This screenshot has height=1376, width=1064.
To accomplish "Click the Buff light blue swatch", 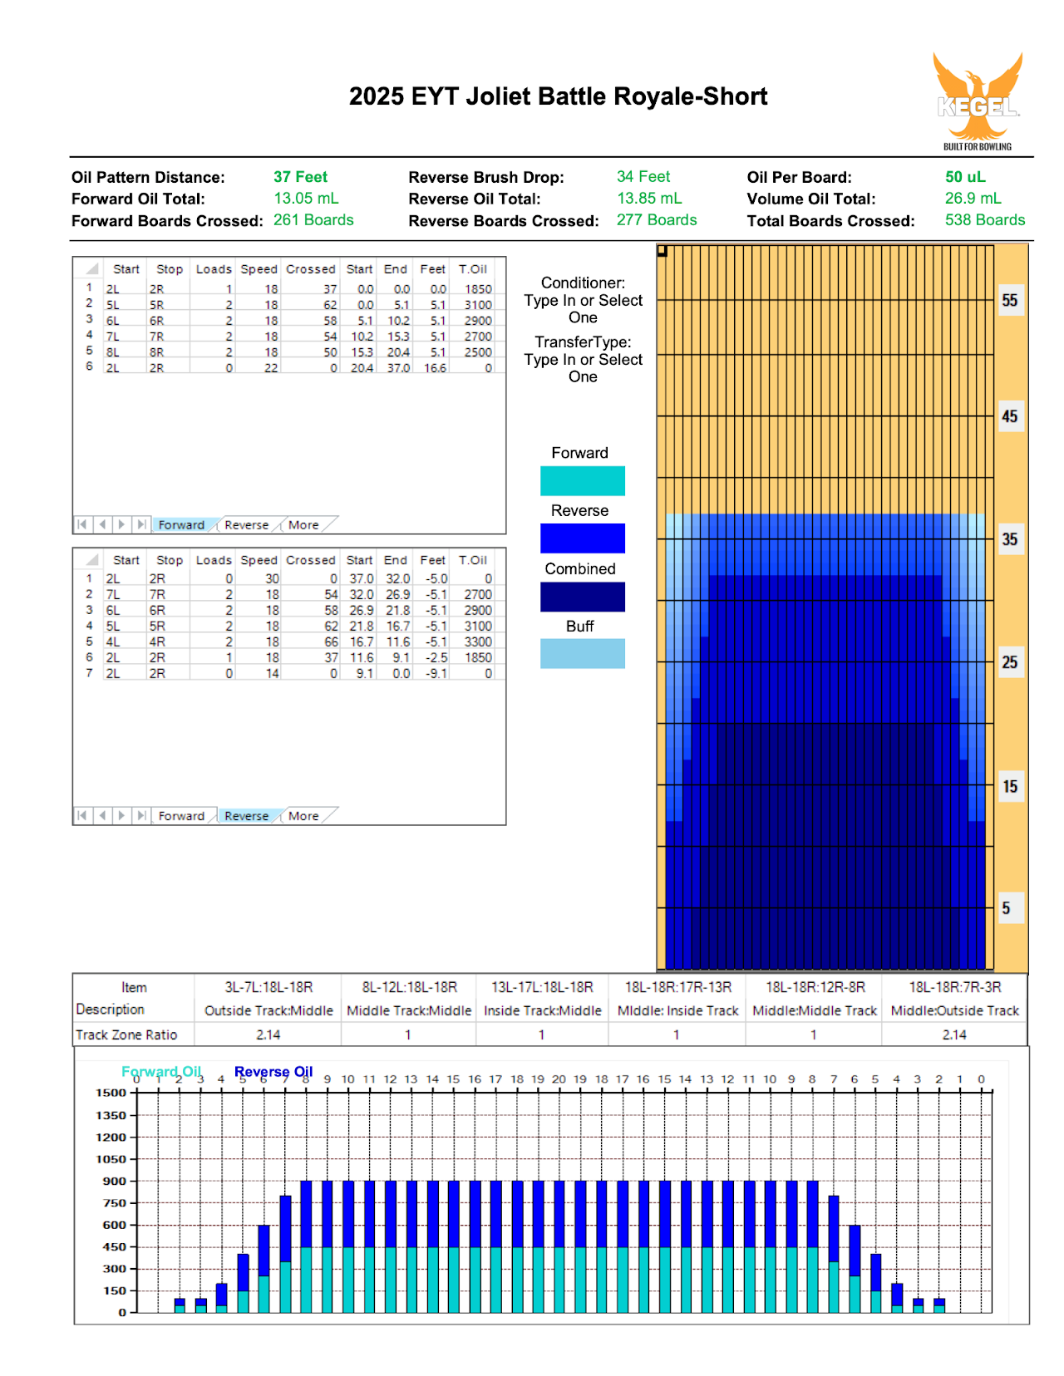I will pyautogui.click(x=583, y=654).
